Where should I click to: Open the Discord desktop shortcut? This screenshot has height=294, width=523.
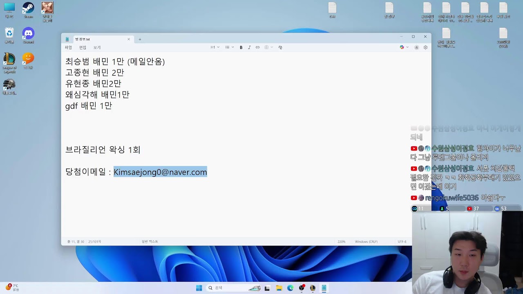click(x=28, y=36)
